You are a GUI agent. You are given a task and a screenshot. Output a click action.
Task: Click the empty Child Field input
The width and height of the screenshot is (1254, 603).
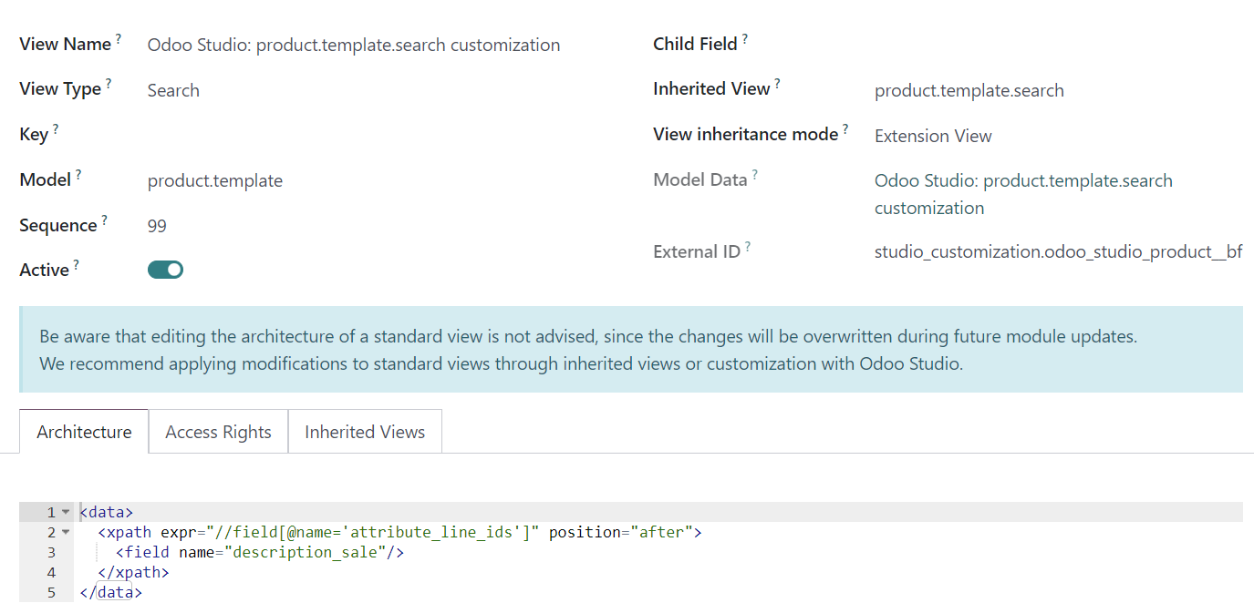pyautogui.click(x=1058, y=44)
